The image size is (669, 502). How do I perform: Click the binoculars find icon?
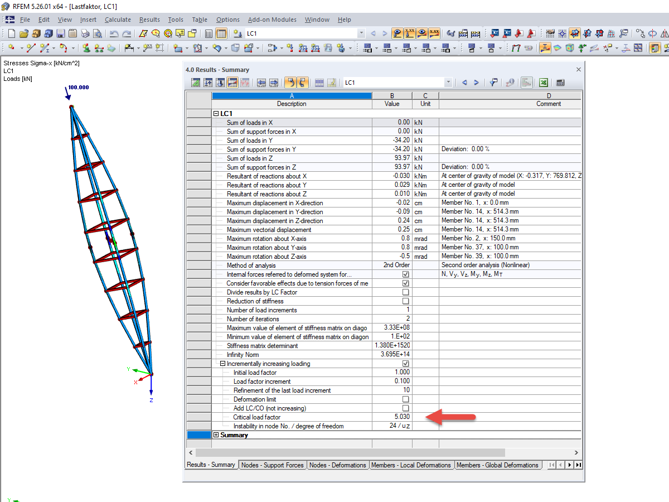[x=450, y=33]
